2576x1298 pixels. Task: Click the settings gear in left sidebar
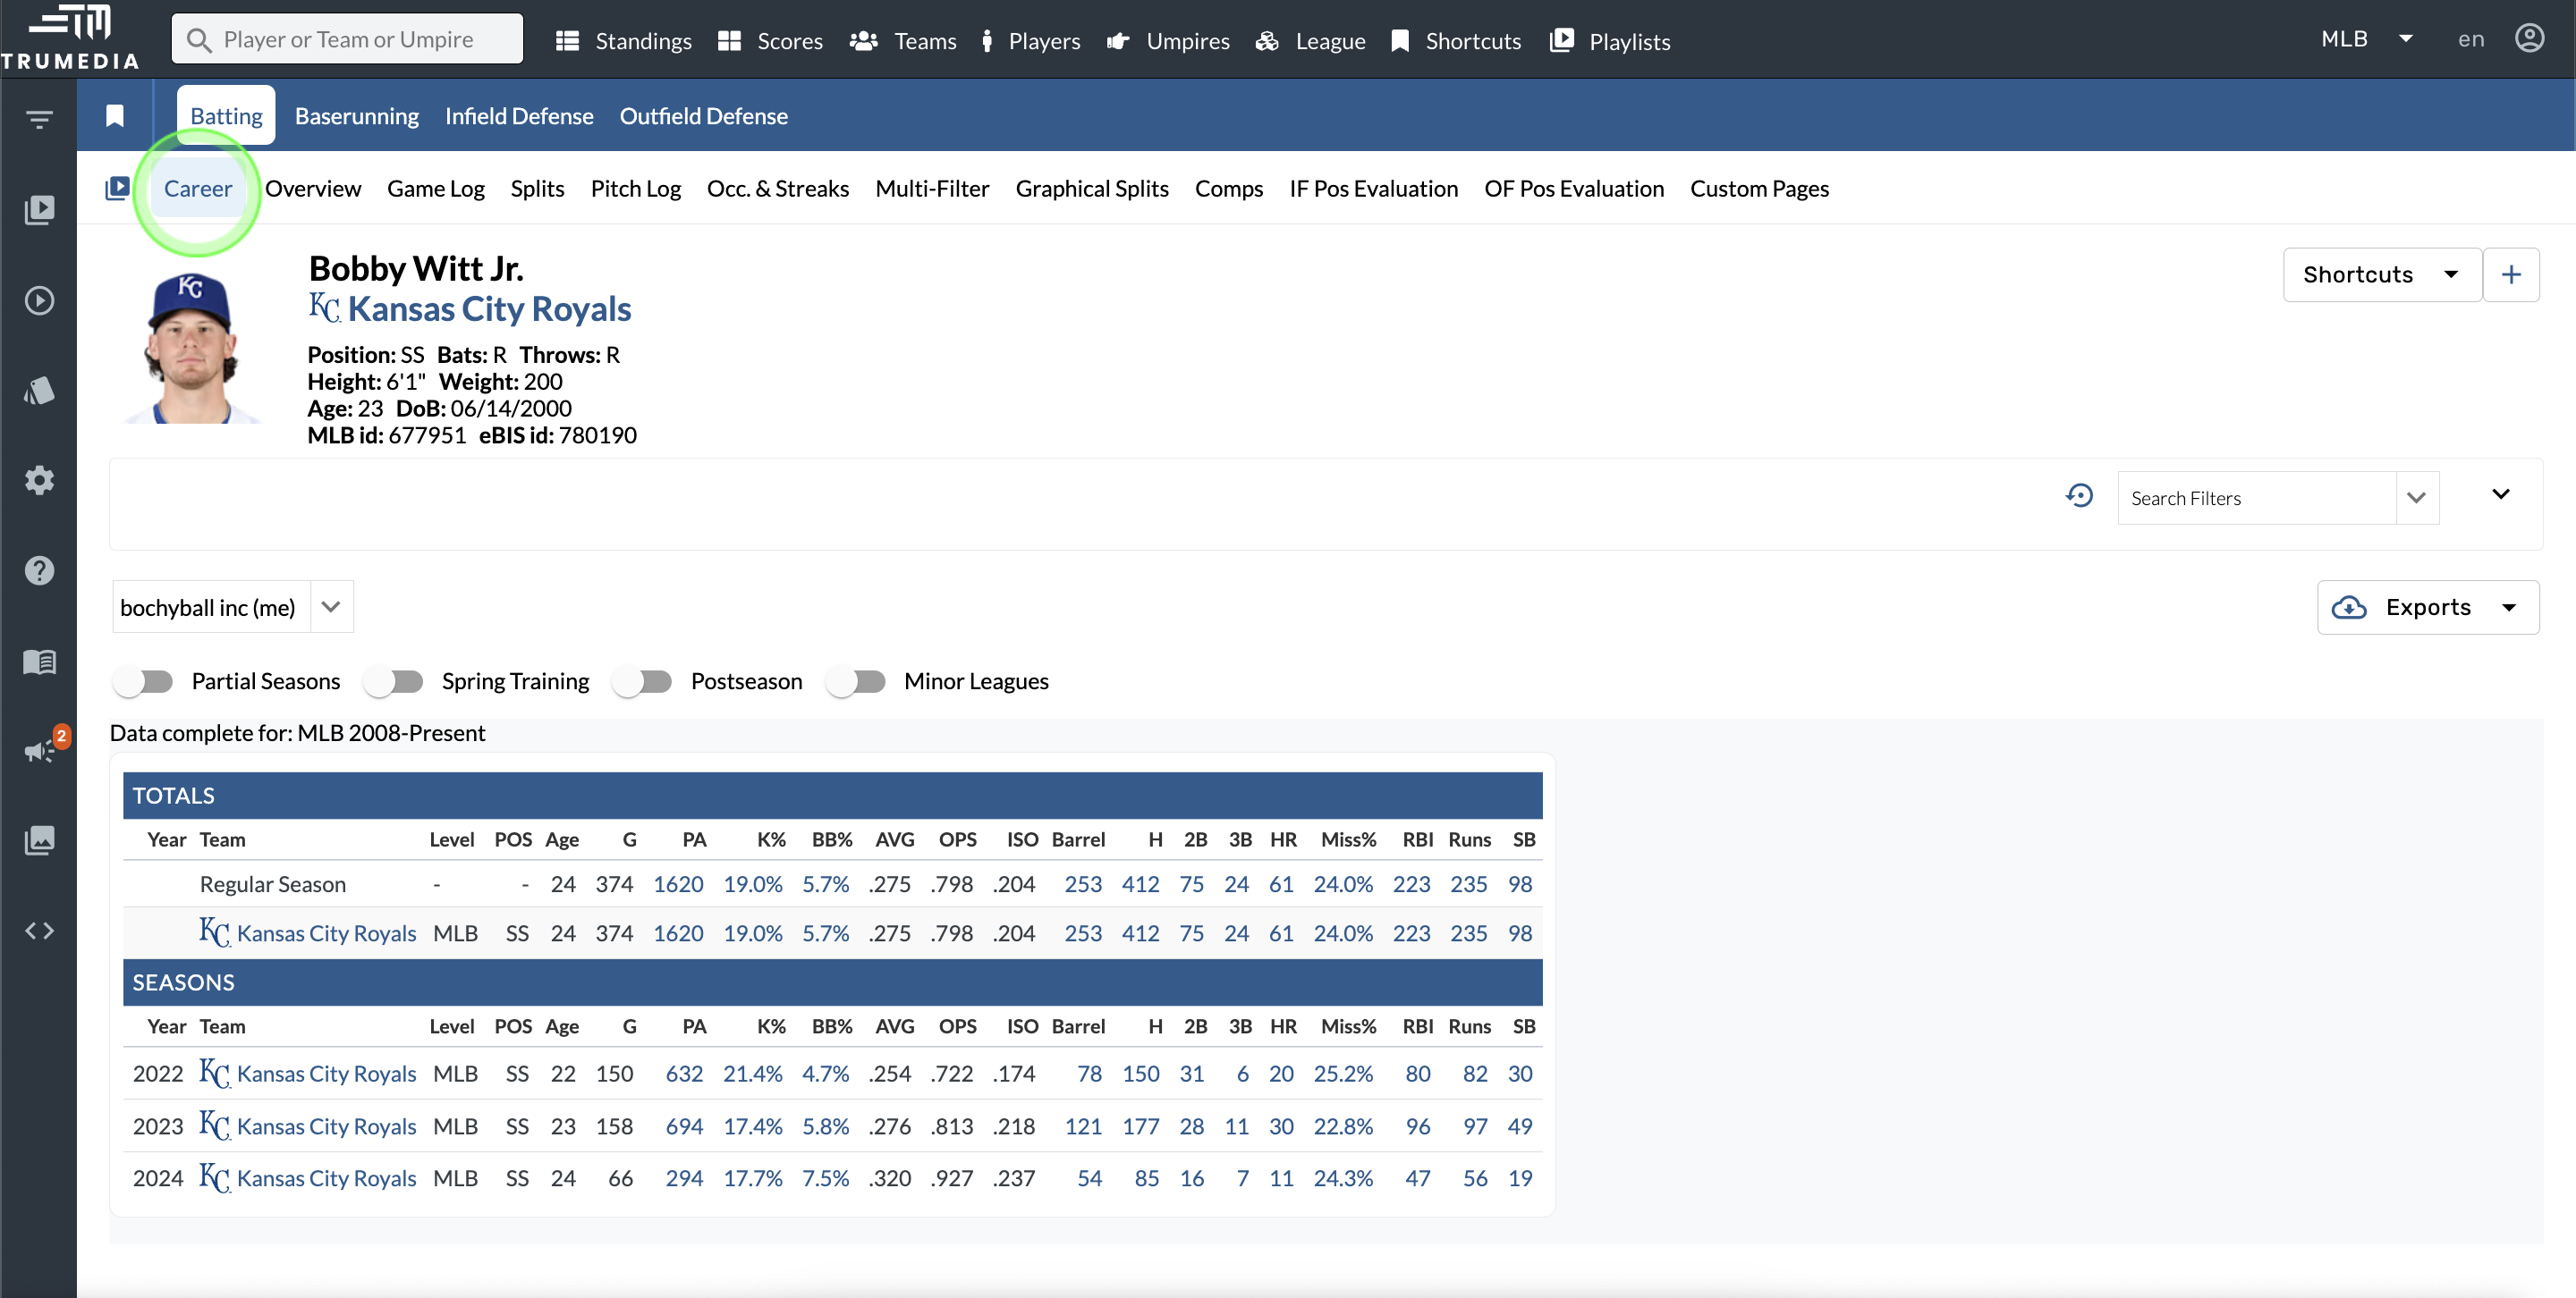pyautogui.click(x=39, y=481)
